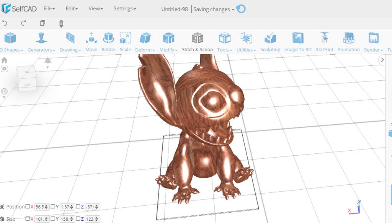Viewport: 392px width, 223px height.
Task: Open the Animation tool
Action: [x=348, y=42]
